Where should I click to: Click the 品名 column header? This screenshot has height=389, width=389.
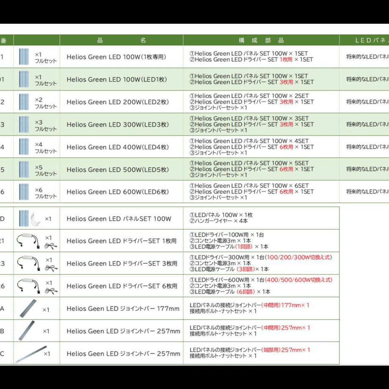tap(122, 40)
